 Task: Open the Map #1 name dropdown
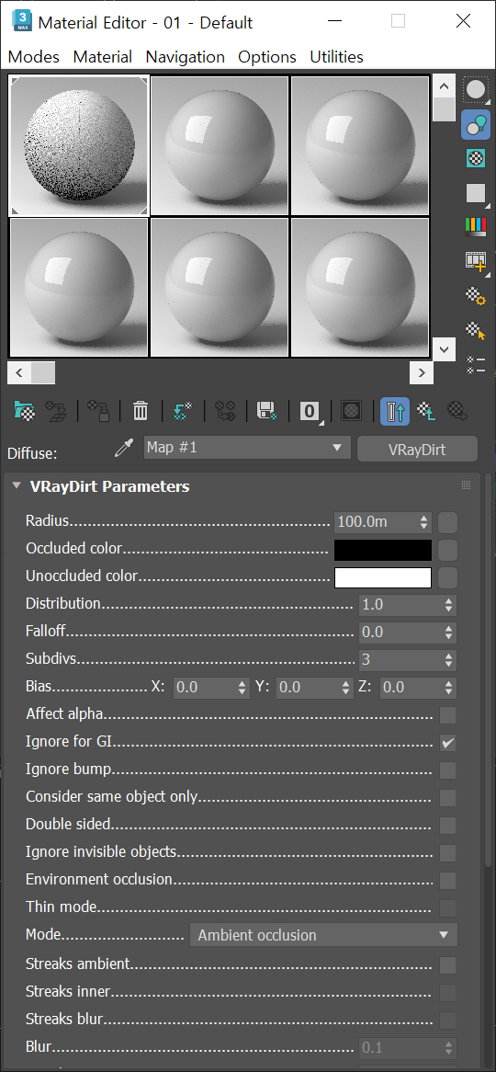(x=246, y=448)
